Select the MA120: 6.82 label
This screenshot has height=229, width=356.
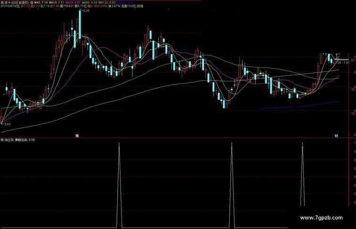[x=107, y=2]
